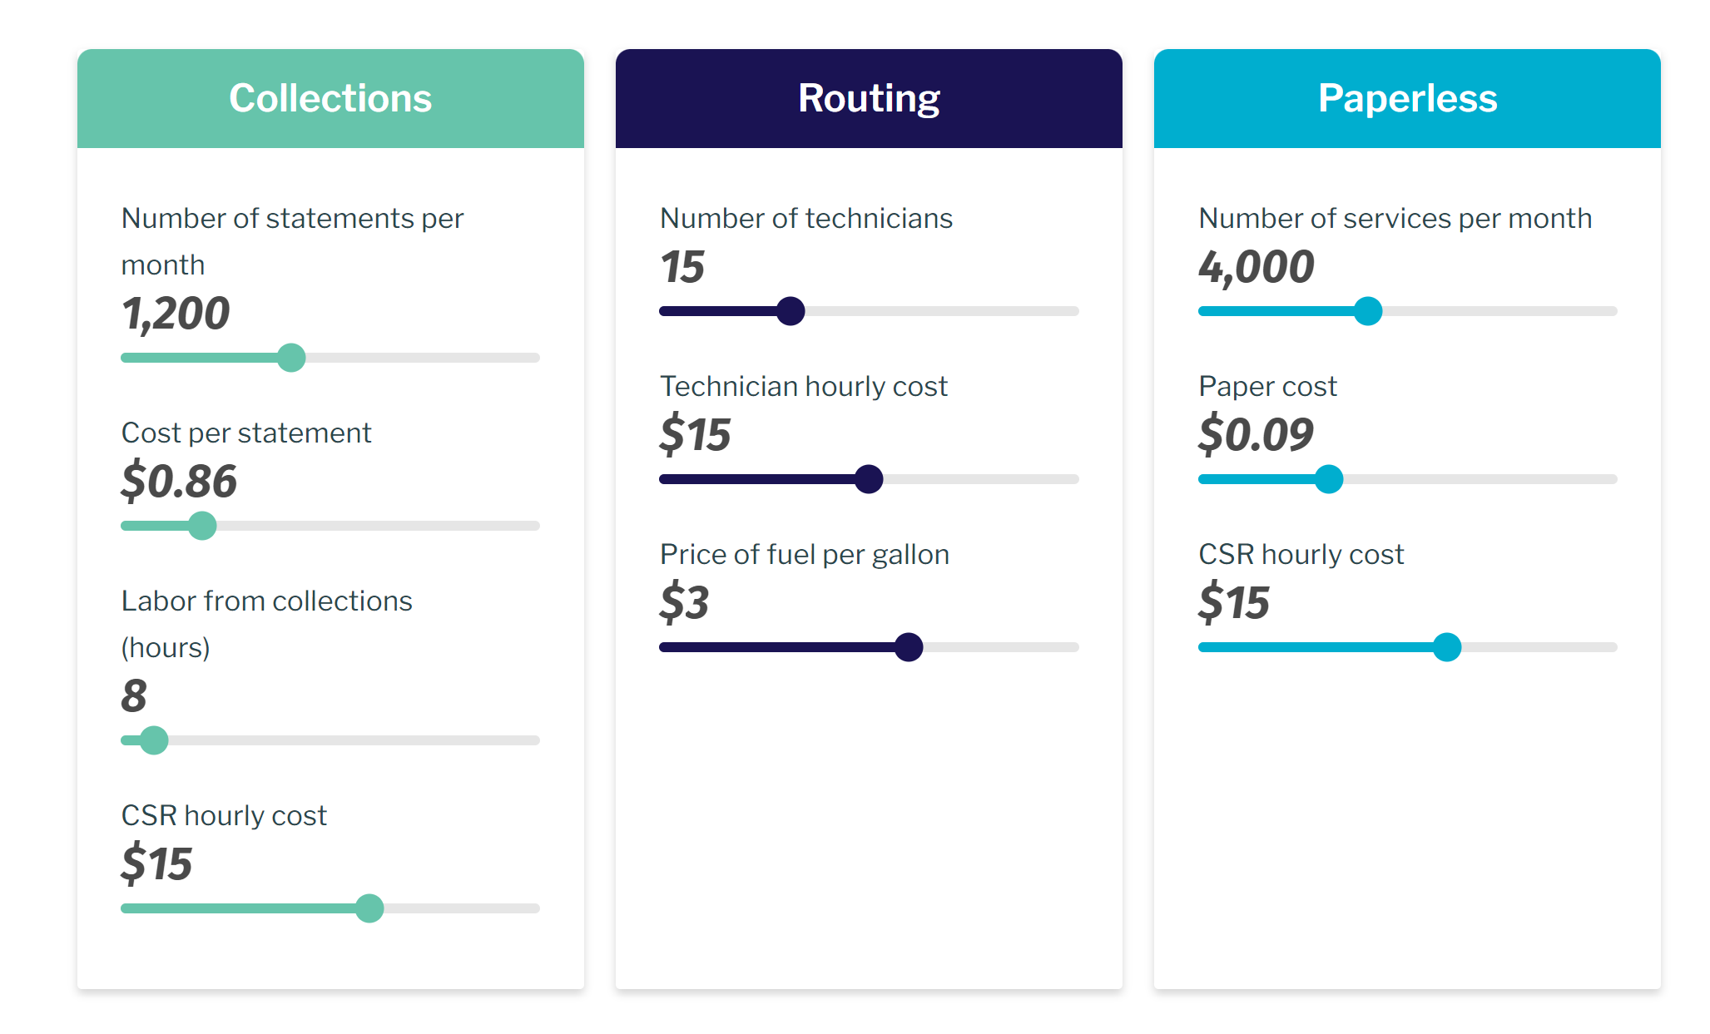Click the $0.86 cost per statement value
The width and height of the screenshot is (1710, 1034).
coord(179,482)
